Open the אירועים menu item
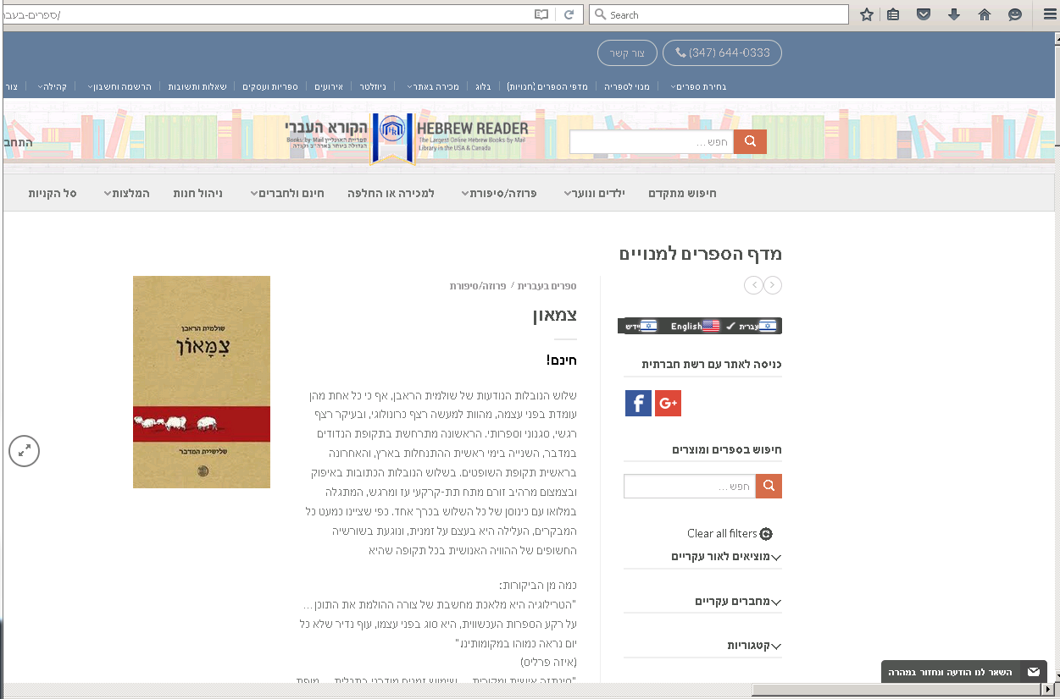 click(328, 86)
